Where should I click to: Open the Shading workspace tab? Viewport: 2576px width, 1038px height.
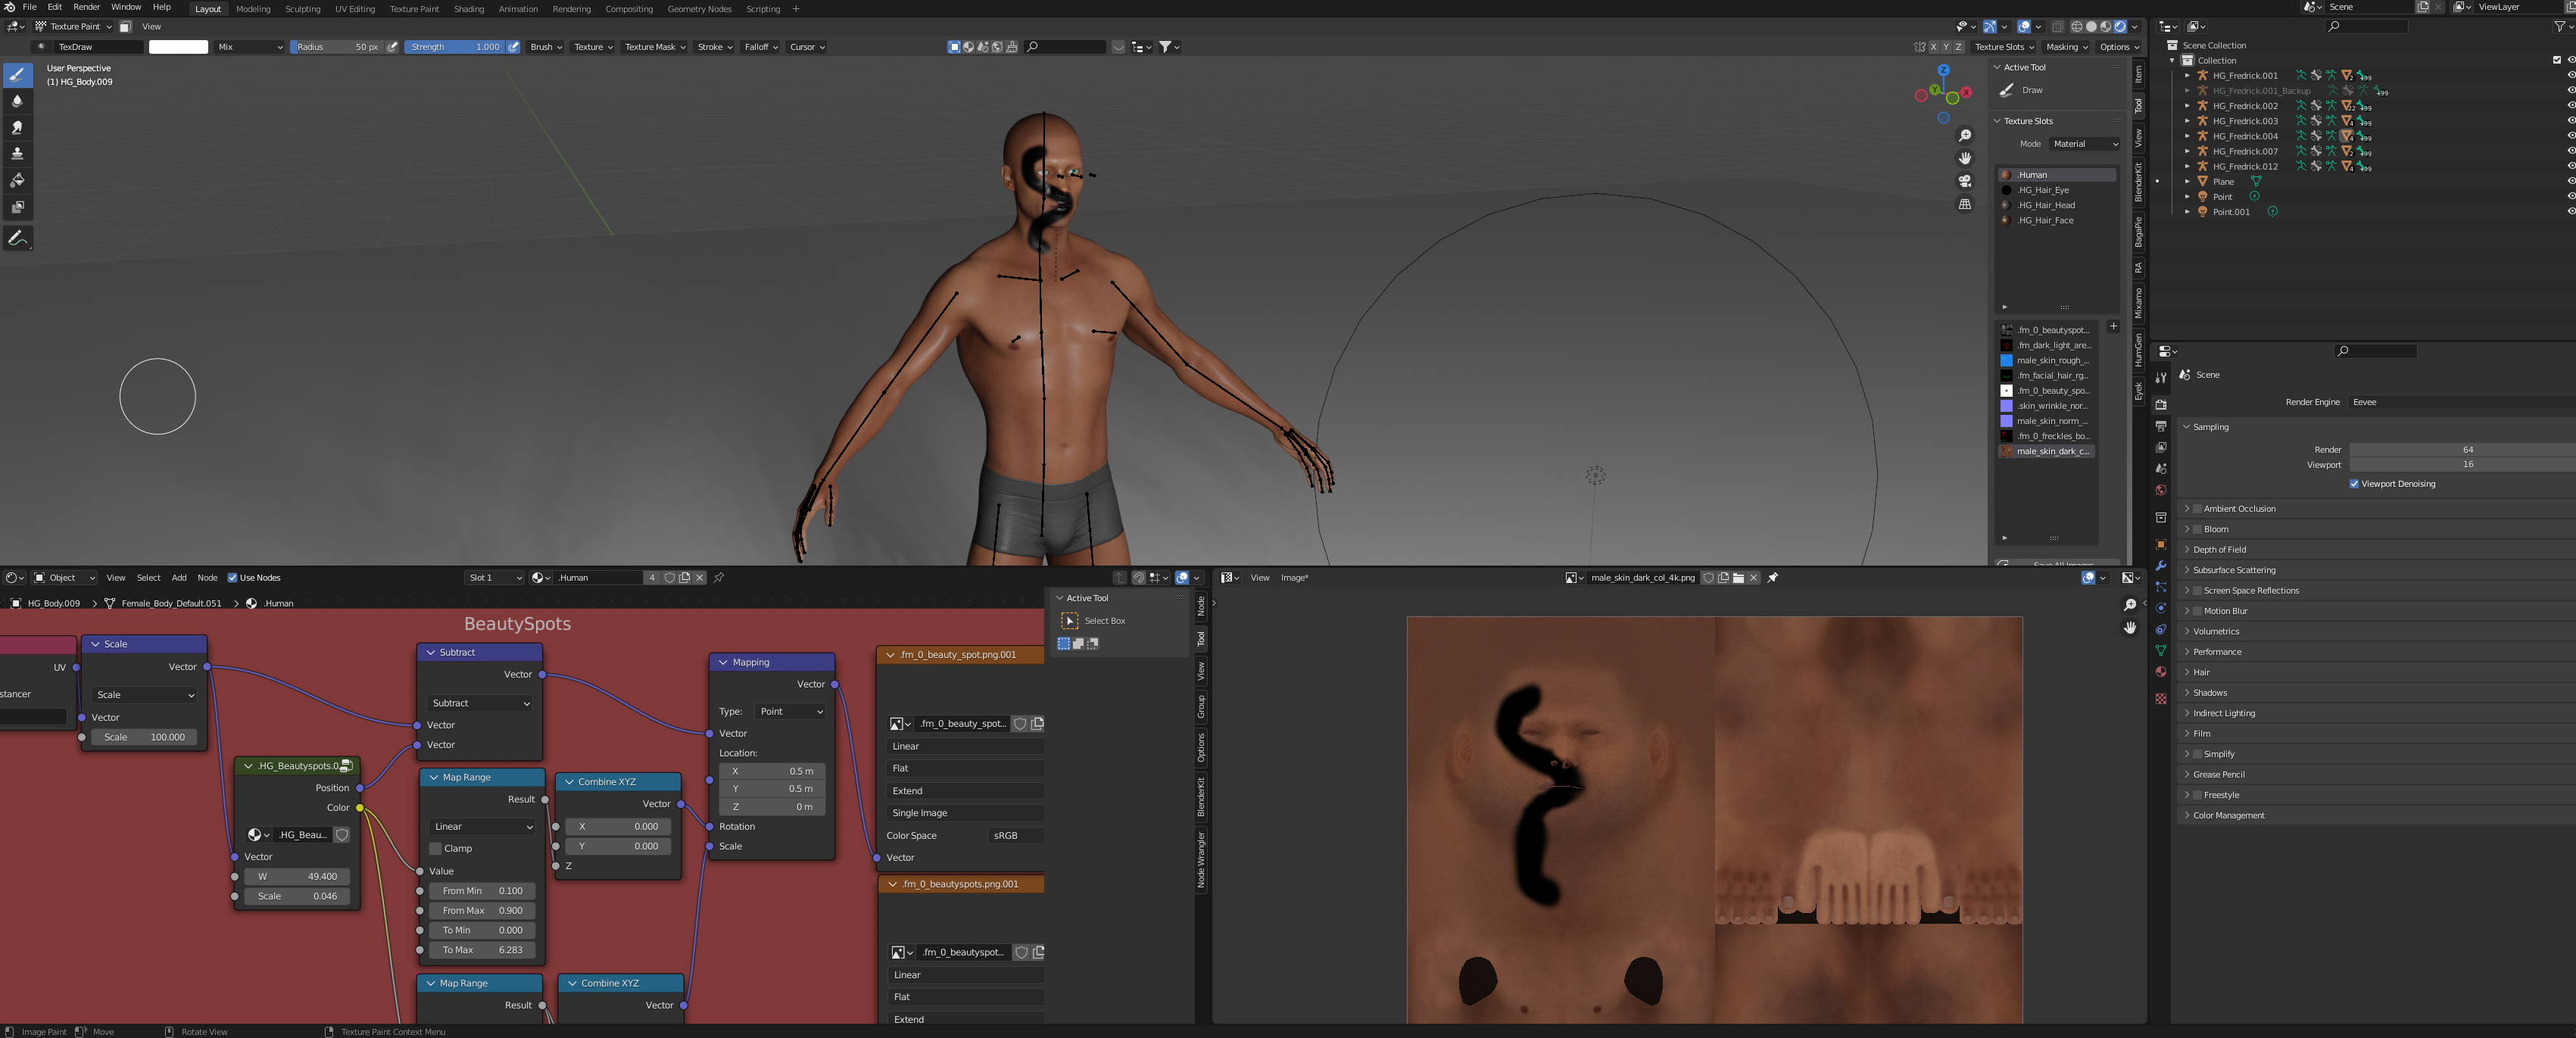click(x=469, y=9)
